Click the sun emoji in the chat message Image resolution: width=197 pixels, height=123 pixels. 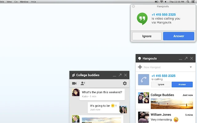(x=113, y=105)
